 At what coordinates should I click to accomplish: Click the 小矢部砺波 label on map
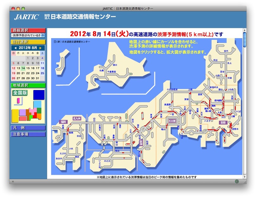(172, 89)
